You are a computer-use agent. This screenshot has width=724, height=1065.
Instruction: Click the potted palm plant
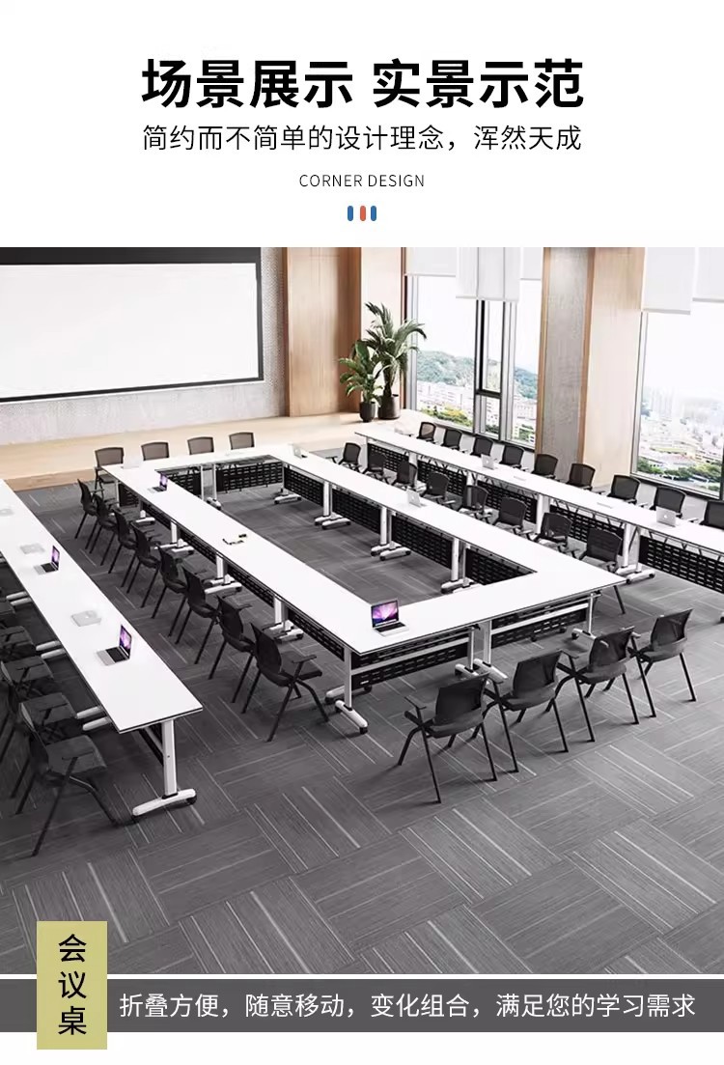coord(379,360)
